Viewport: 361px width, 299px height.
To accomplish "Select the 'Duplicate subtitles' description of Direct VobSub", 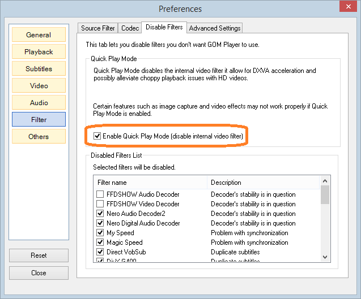I will (x=235, y=252).
